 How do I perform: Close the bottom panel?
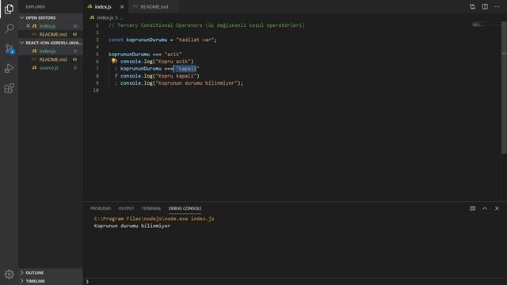(x=497, y=208)
